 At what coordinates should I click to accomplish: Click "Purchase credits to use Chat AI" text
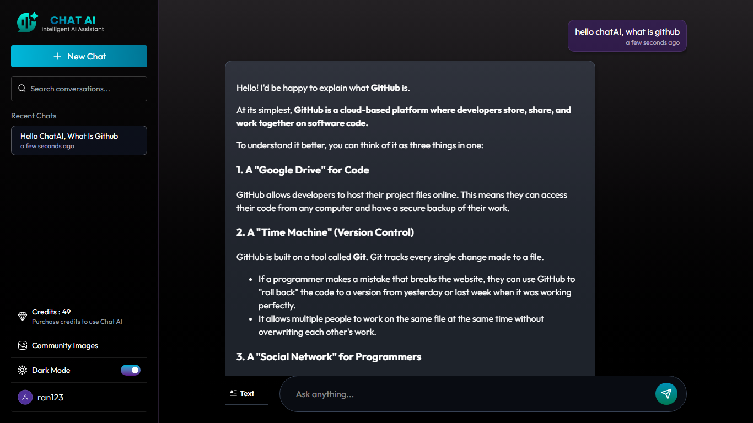[77, 322]
